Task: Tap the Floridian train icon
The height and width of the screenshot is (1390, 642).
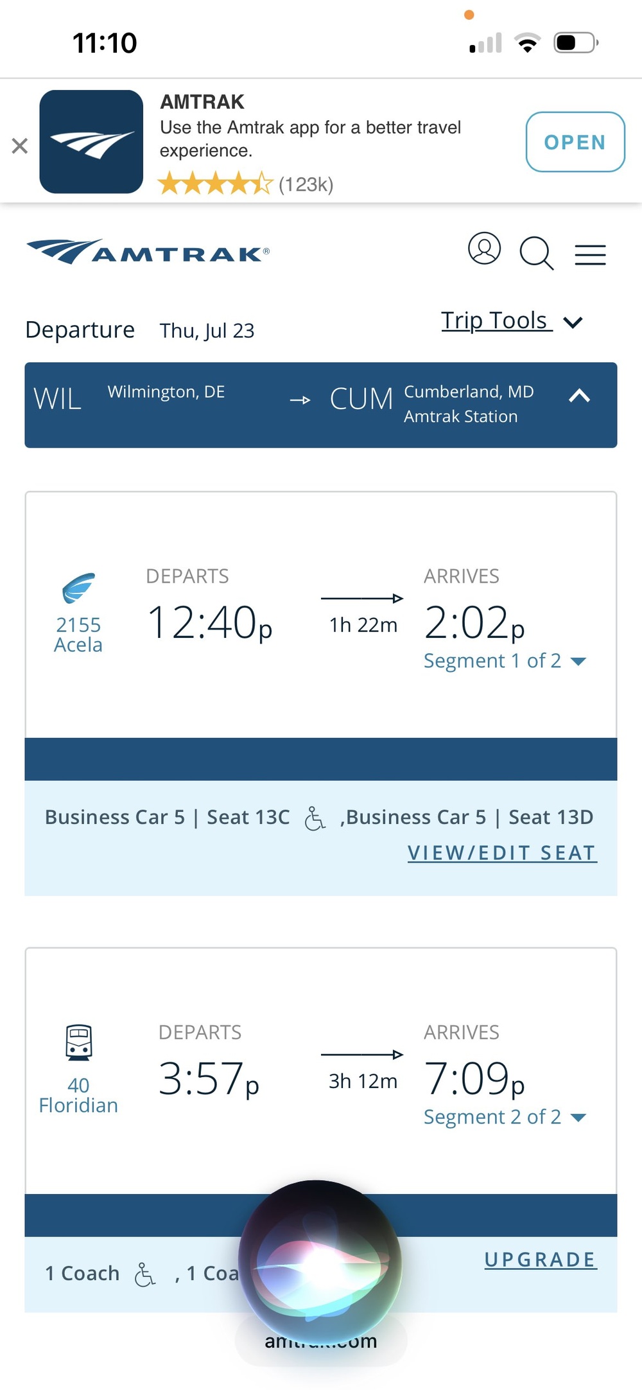Action: point(78,1042)
